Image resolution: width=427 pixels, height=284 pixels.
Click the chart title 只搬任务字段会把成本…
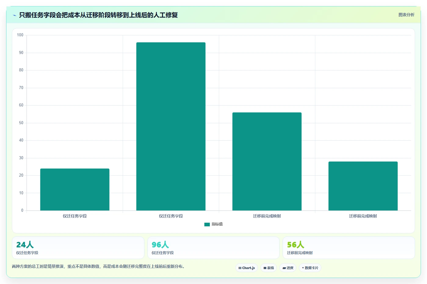(x=98, y=15)
